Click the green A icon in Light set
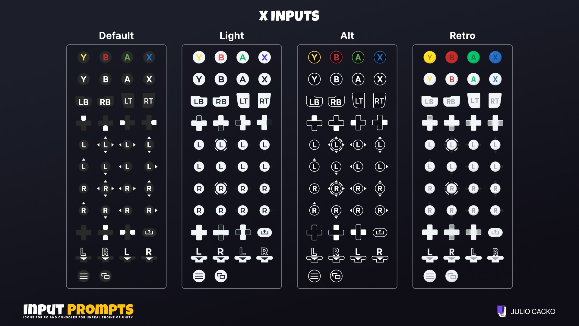579x326 pixels. tap(243, 57)
